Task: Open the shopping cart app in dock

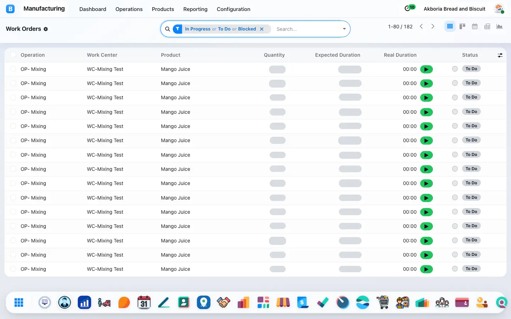Action: [383, 302]
